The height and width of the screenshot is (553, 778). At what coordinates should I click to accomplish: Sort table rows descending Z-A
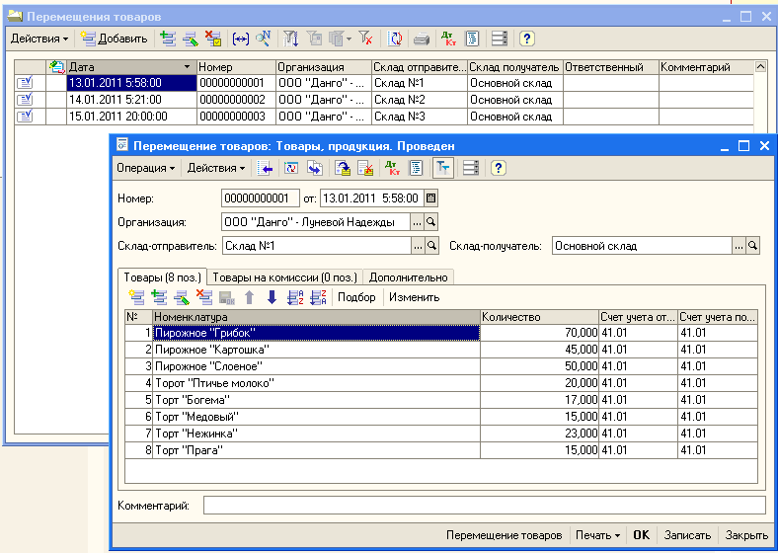pyautogui.click(x=317, y=297)
